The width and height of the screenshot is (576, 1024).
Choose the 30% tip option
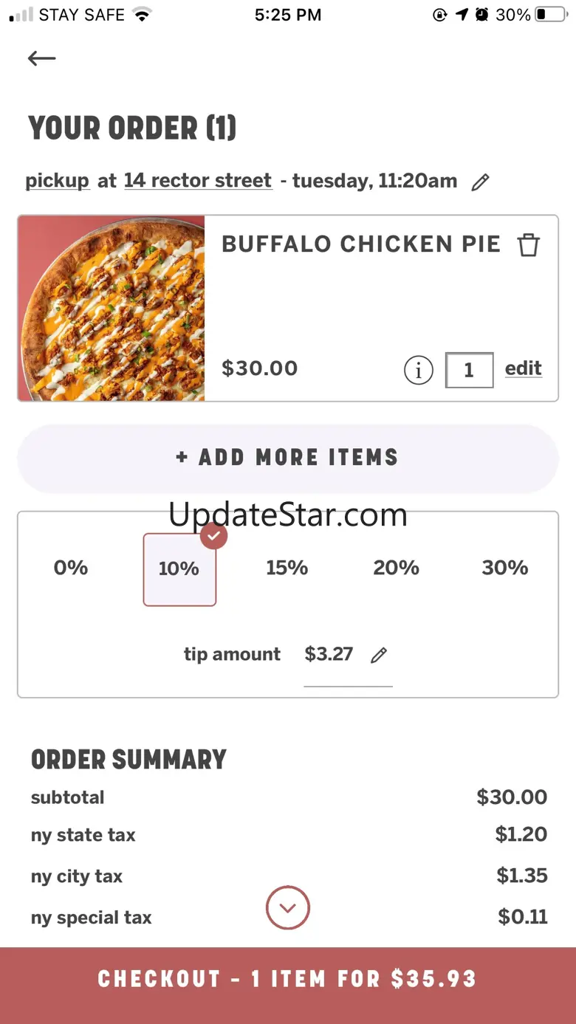click(505, 568)
